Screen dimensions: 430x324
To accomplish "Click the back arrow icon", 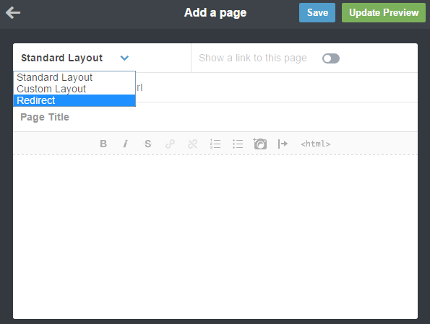I will tap(13, 12).
